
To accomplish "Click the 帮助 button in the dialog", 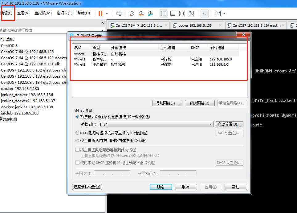I will [x=236, y=187].
